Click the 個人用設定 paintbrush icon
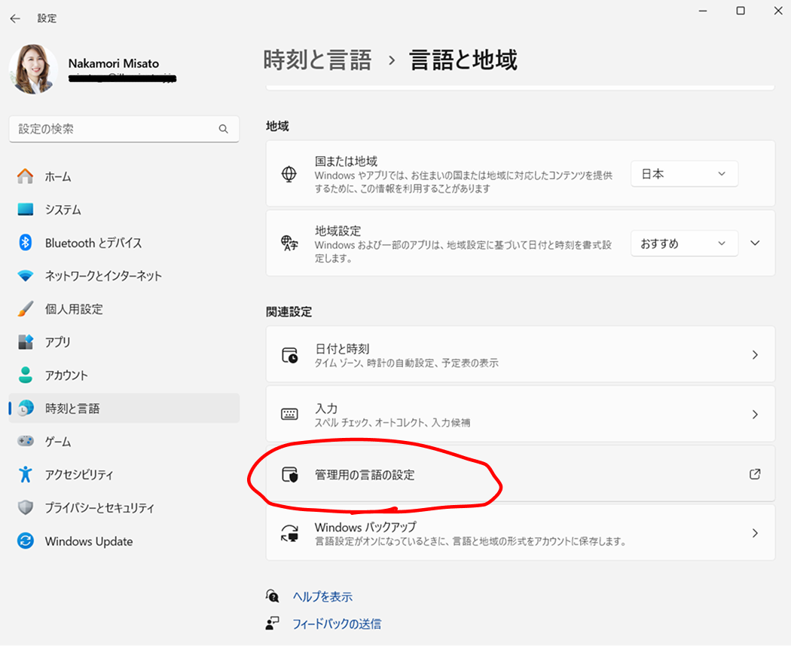791x646 pixels. tap(25, 309)
